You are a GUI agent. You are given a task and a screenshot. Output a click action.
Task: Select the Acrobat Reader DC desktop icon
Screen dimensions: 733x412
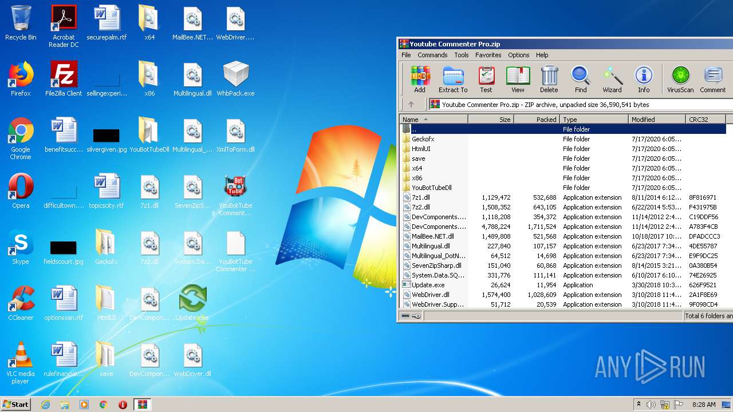point(64,26)
